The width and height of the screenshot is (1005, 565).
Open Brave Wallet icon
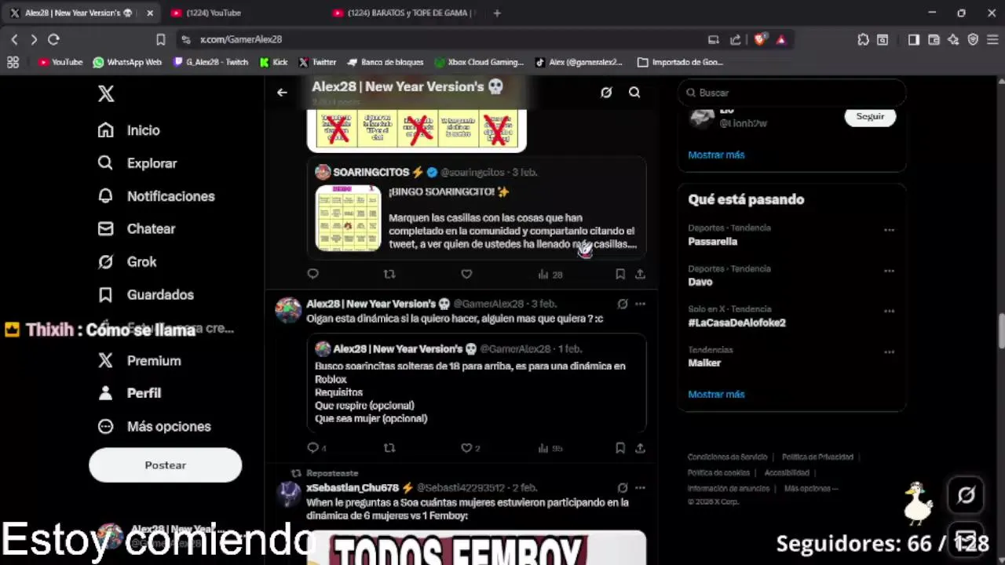(x=933, y=39)
